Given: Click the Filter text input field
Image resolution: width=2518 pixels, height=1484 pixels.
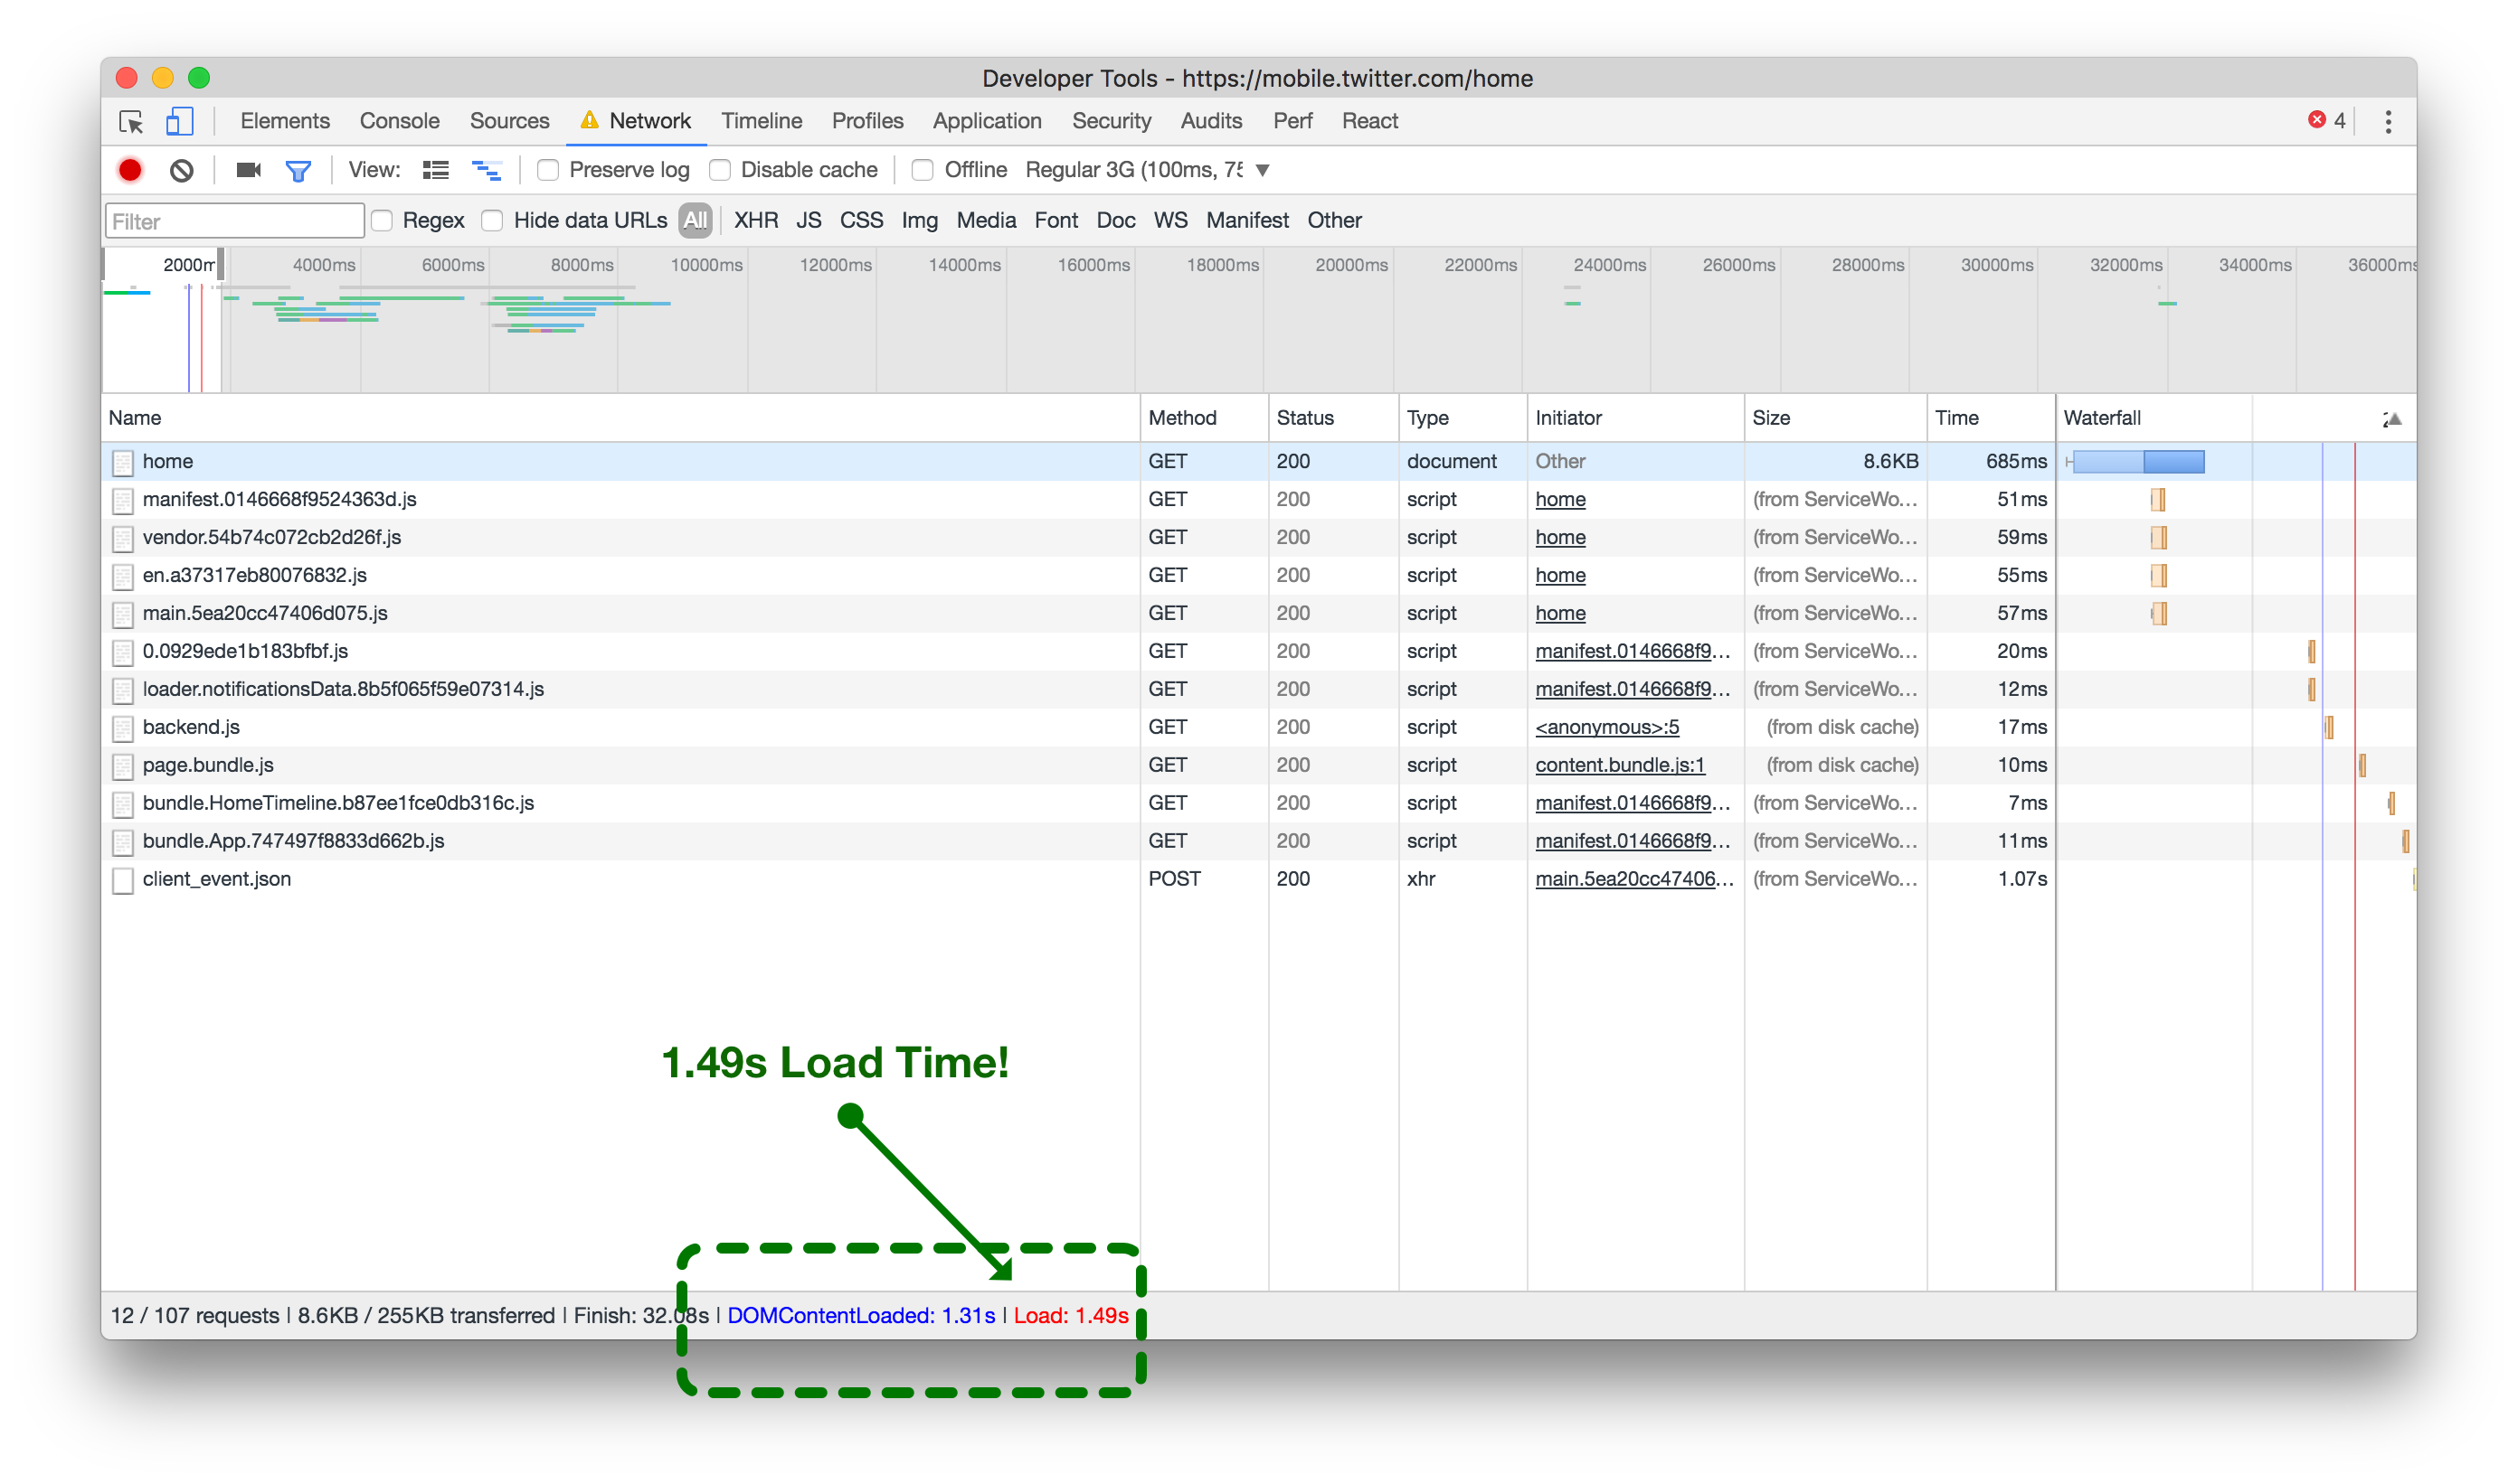Looking at the screenshot, I should 234,221.
